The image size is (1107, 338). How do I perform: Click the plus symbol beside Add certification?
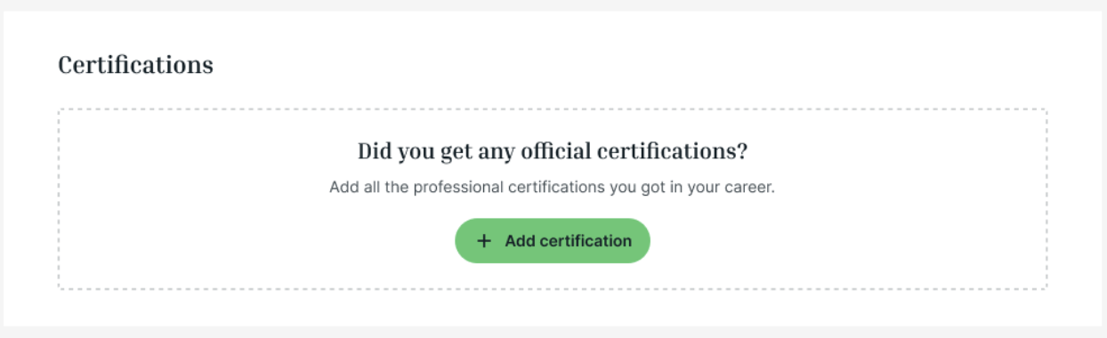point(484,241)
